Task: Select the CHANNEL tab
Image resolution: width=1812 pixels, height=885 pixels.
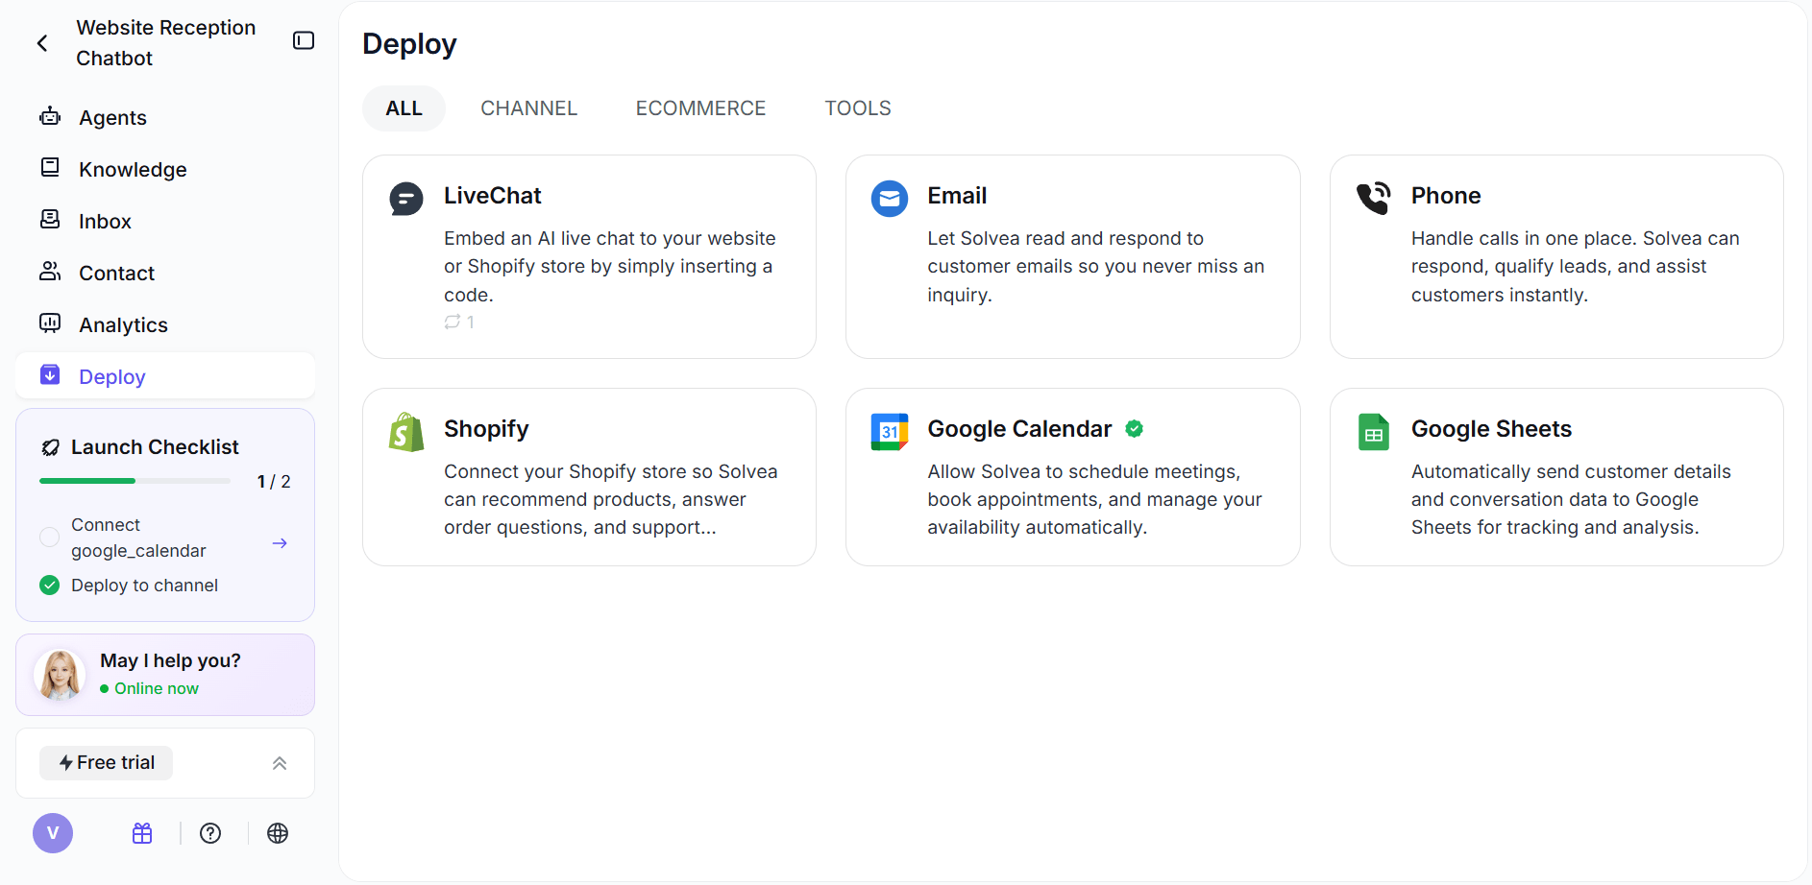Action: coord(528,108)
